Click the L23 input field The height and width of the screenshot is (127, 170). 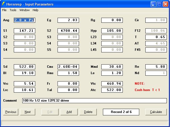coord(112,37)
